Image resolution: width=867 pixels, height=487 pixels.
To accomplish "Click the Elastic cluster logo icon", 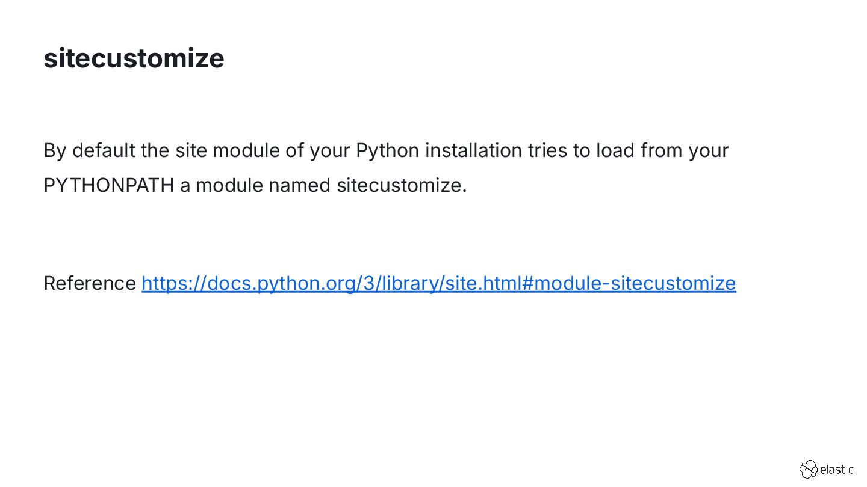I will 809,470.
